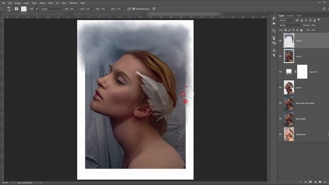Hide the Background layer
Screen dimensions: 329x185
pyautogui.click(x=280, y=134)
